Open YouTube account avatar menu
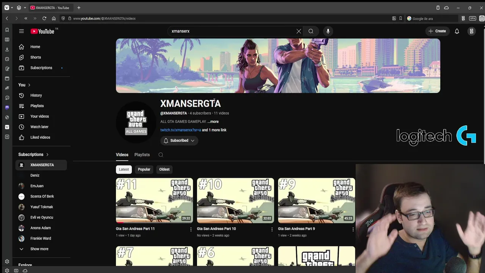The width and height of the screenshot is (485, 273). point(471,31)
